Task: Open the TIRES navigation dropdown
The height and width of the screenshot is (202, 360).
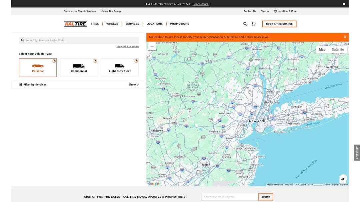Action: [x=95, y=23]
